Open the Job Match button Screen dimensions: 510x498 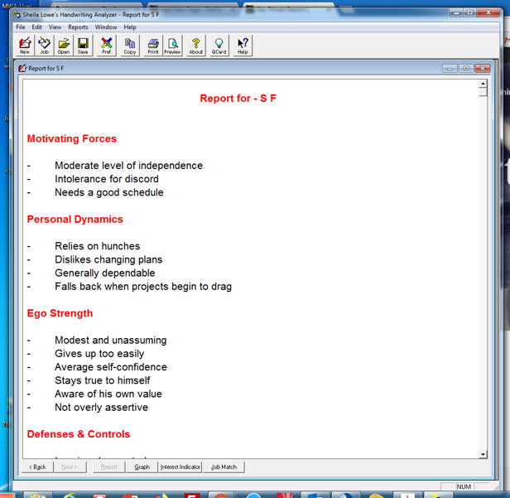pyautogui.click(x=224, y=467)
